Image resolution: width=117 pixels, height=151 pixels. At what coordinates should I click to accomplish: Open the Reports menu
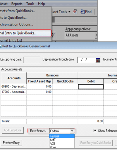pyautogui.click(x=17, y=4)
